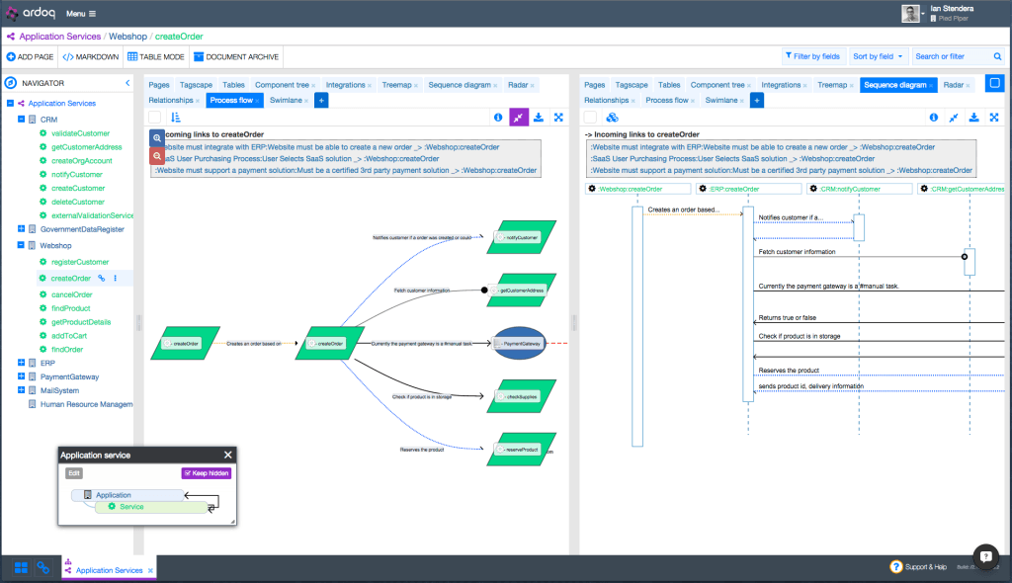Toggle the purple collapse button in left pane

coord(519,118)
